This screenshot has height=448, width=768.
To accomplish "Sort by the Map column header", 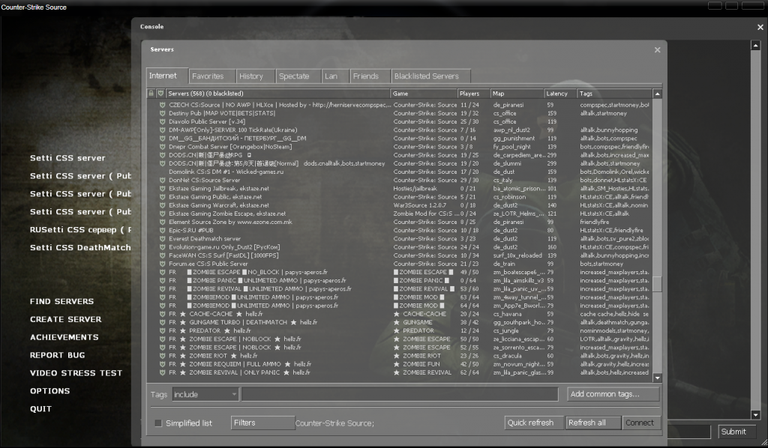I will [x=517, y=94].
